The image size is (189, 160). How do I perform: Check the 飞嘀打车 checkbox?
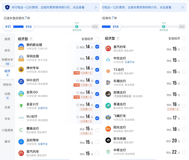(x=184, y=118)
